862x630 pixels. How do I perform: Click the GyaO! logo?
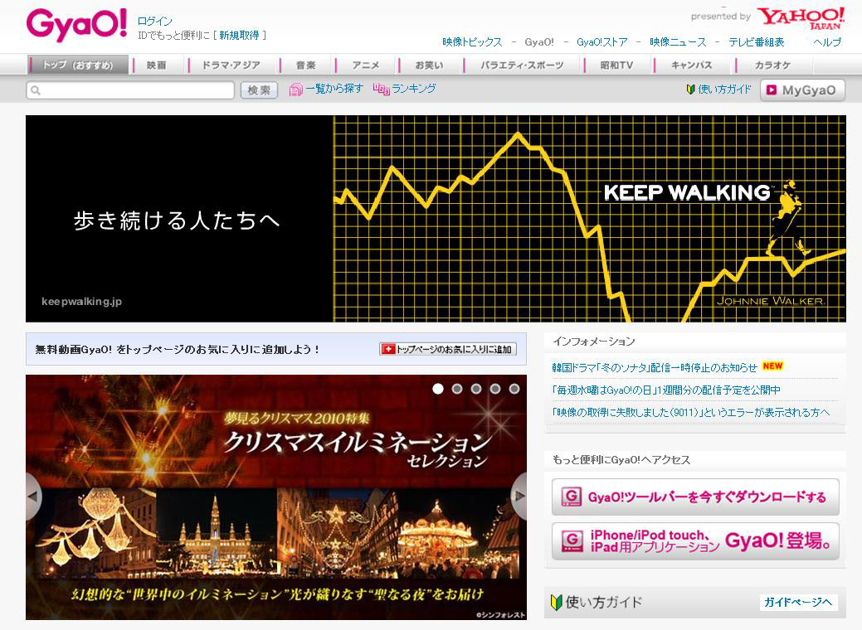76,25
